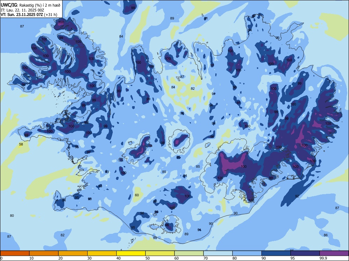This screenshot has height=261, width=349.
Task: Click the dark orange 0–10 legend swatch
Action: point(15,253)
